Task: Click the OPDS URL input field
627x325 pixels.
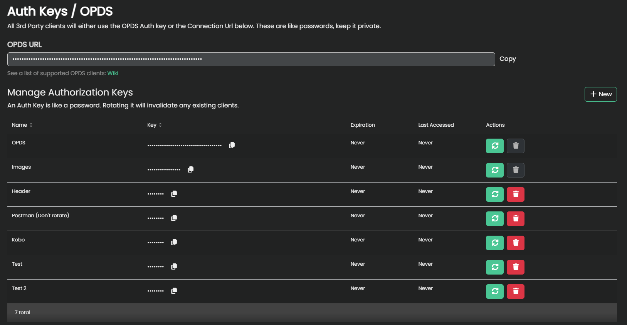Action: click(250, 59)
